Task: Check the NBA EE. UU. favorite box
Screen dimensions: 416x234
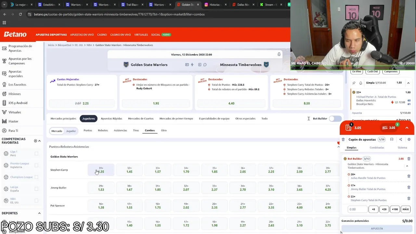Action: pyautogui.click(x=36, y=201)
